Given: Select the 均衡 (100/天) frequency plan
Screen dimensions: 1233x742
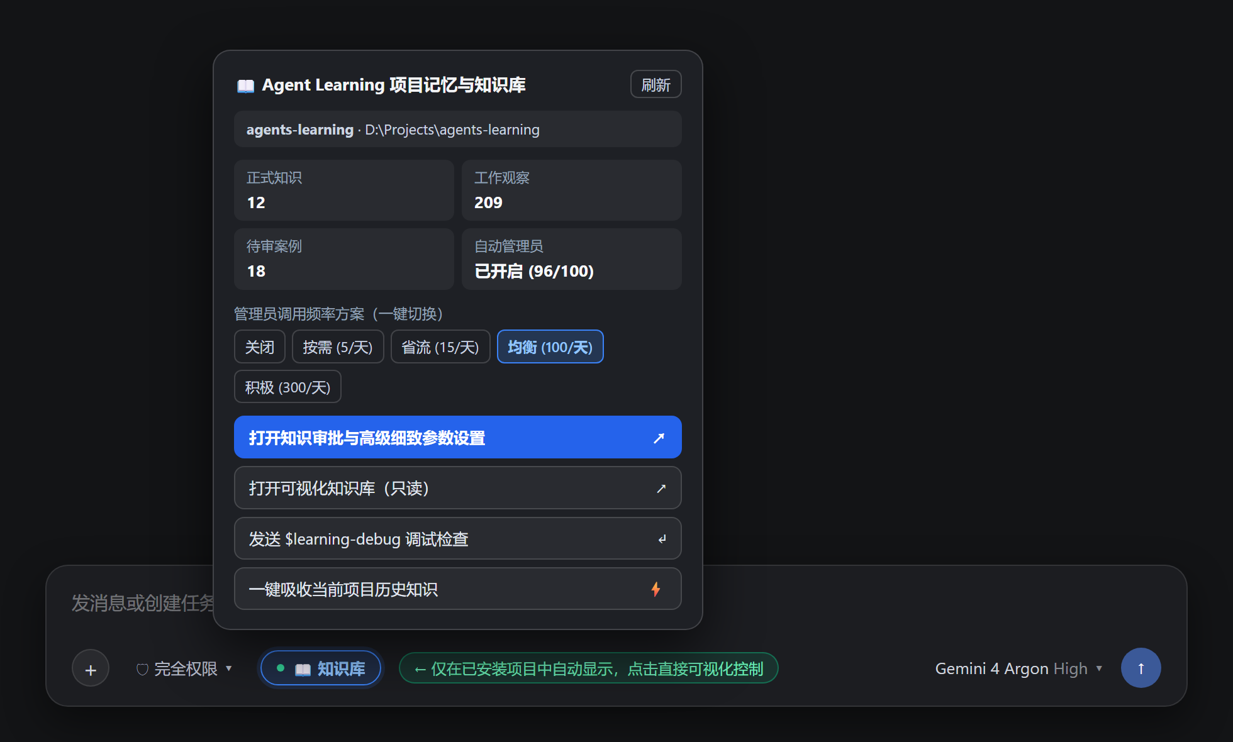Looking at the screenshot, I should 550,346.
